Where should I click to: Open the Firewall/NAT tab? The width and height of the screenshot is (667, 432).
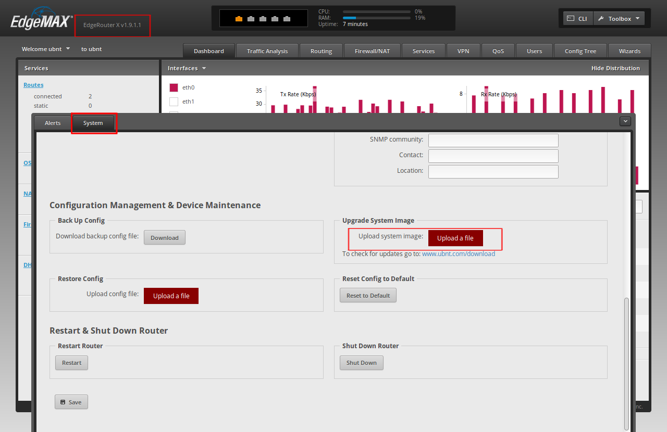click(x=372, y=50)
